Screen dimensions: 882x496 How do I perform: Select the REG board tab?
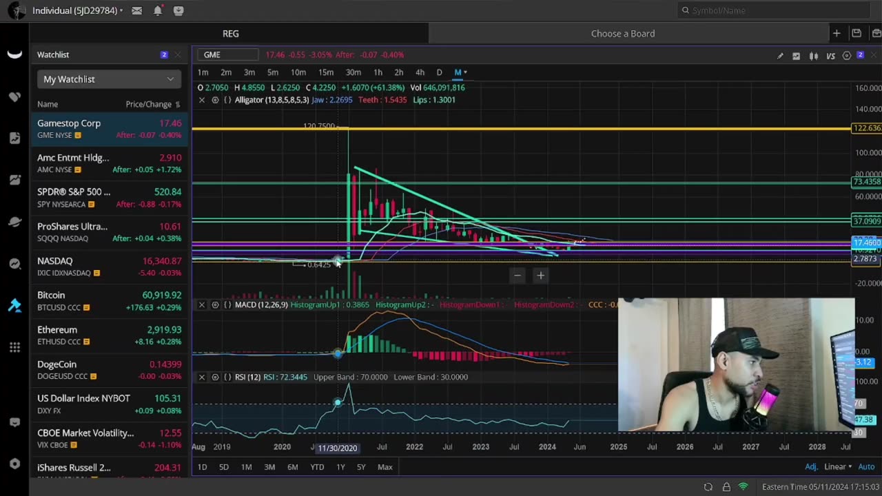[230, 33]
